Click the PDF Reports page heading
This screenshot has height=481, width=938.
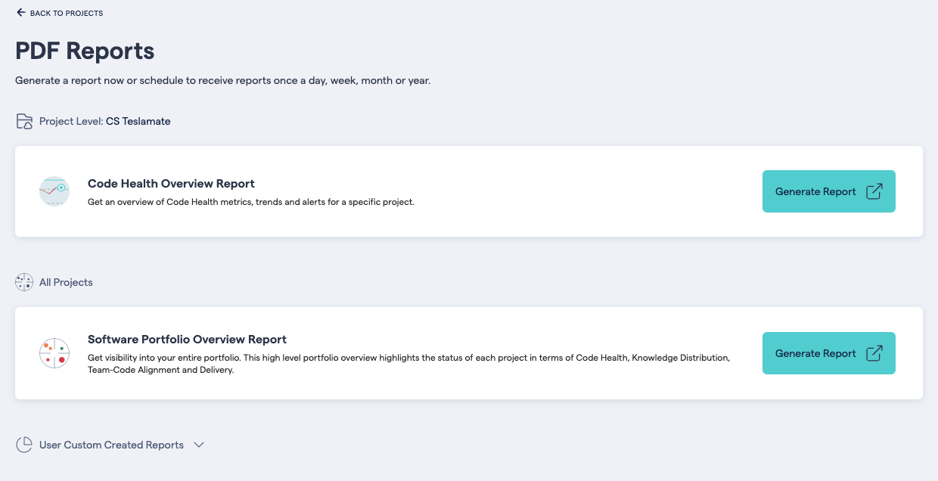coord(85,51)
